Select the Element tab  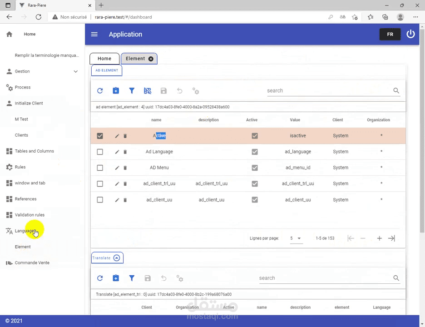(x=139, y=59)
